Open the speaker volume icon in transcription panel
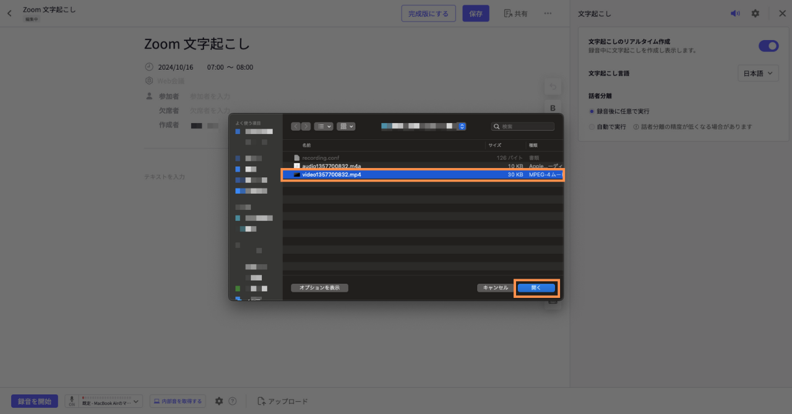The width and height of the screenshot is (792, 414). coord(735,13)
